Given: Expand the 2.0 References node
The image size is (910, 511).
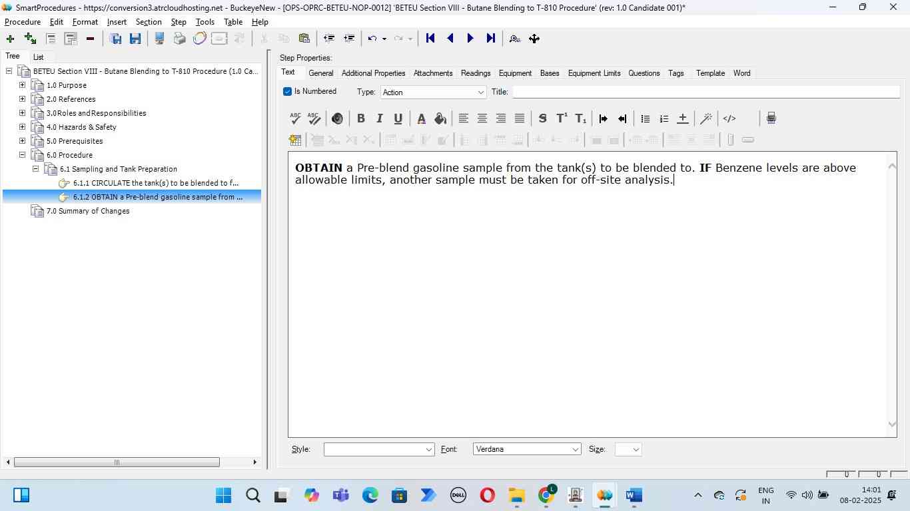Looking at the screenshot, I should coord(22,99).
